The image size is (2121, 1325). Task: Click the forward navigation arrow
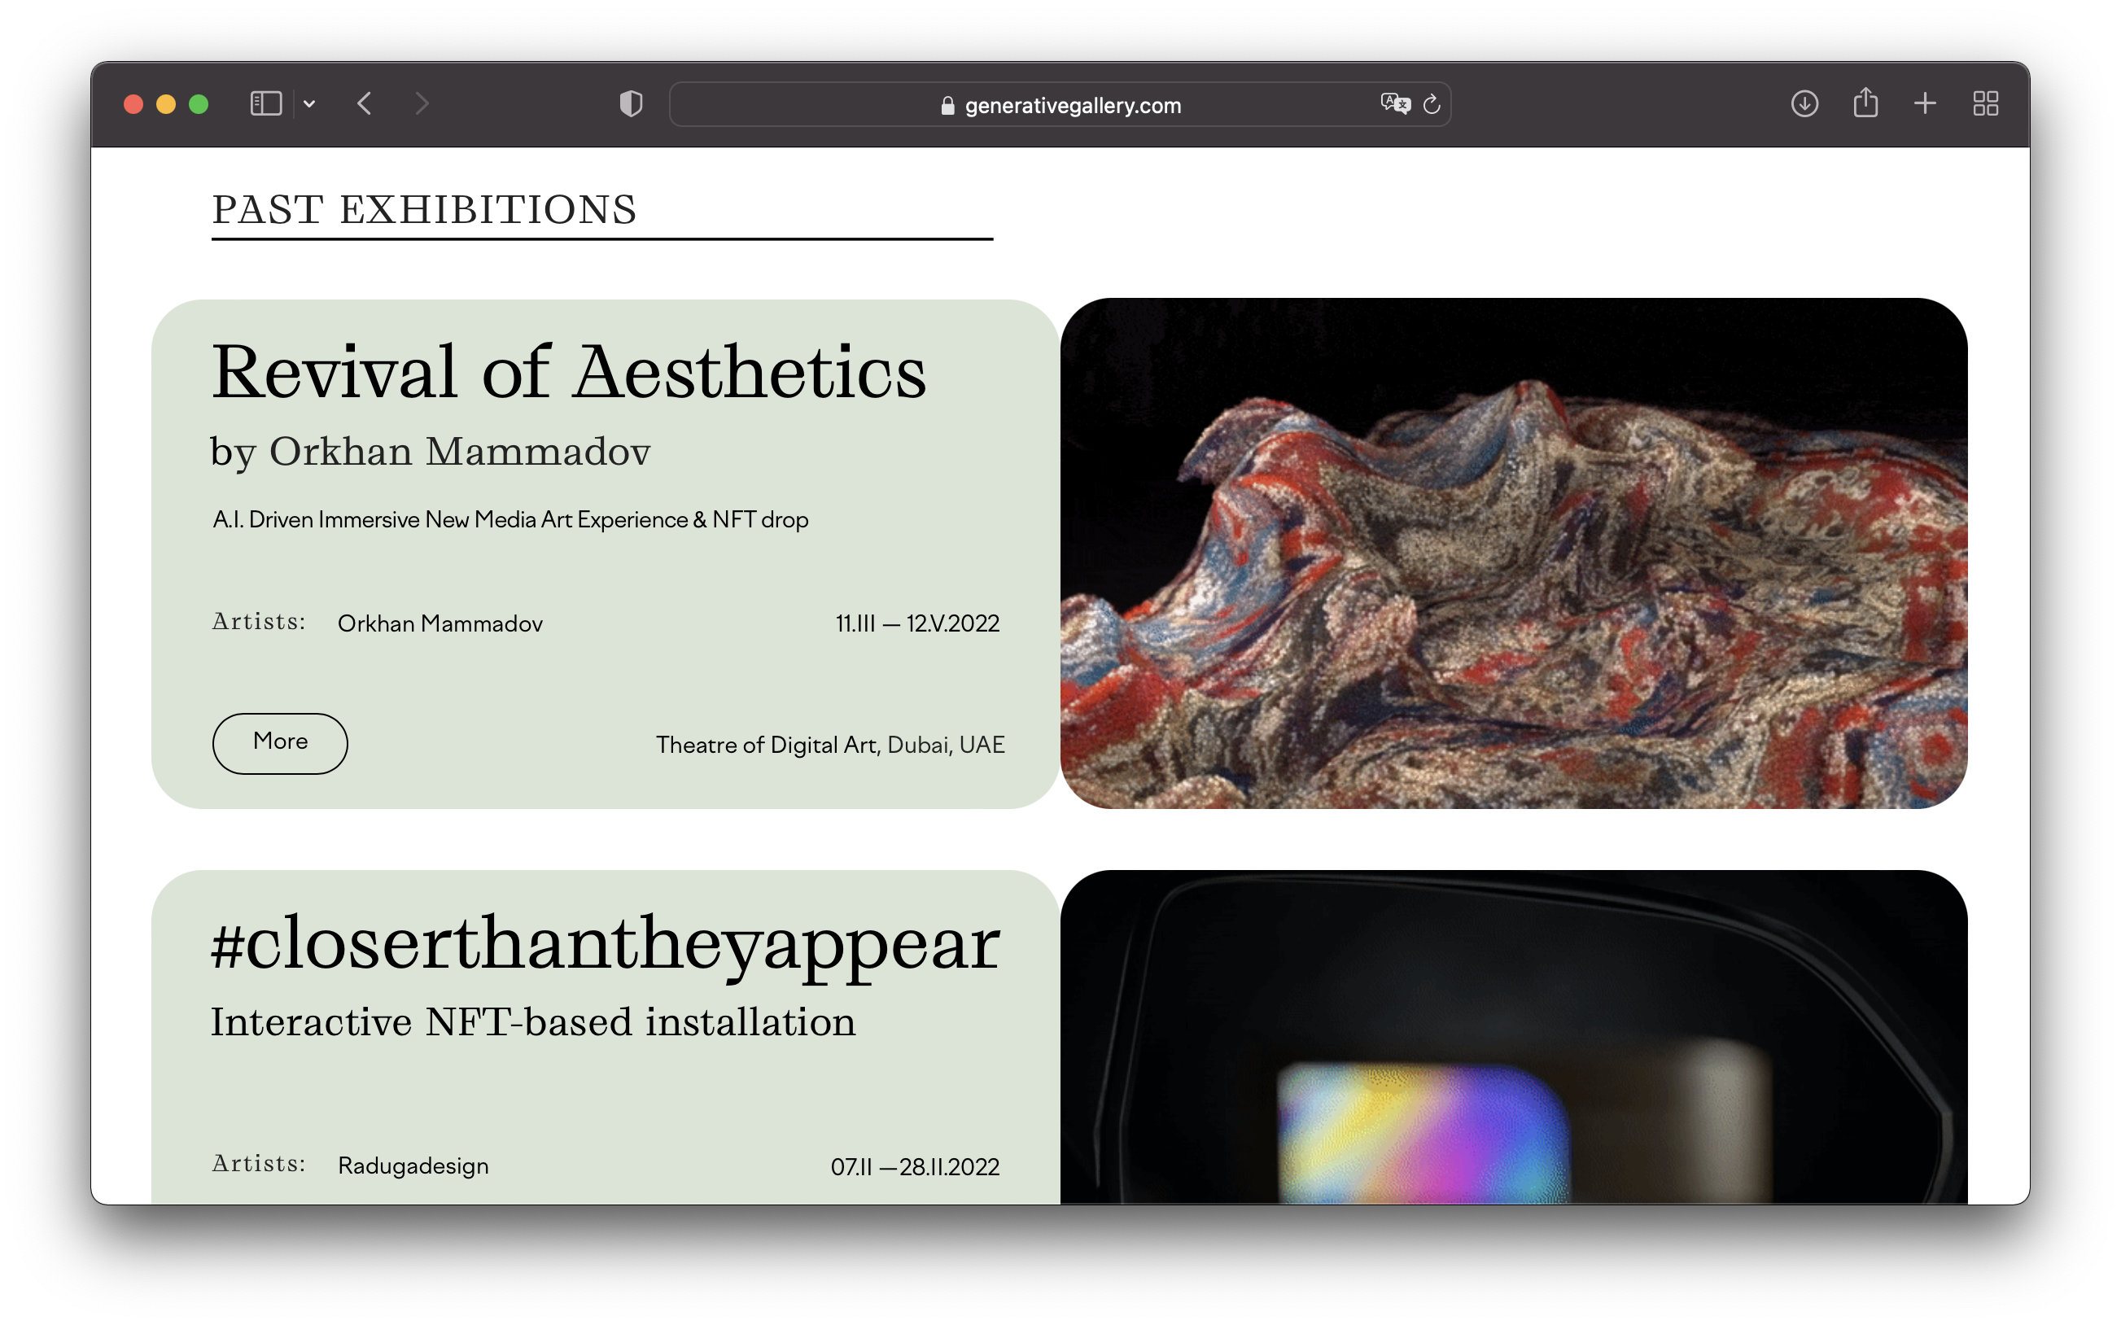tap(422, 103)
